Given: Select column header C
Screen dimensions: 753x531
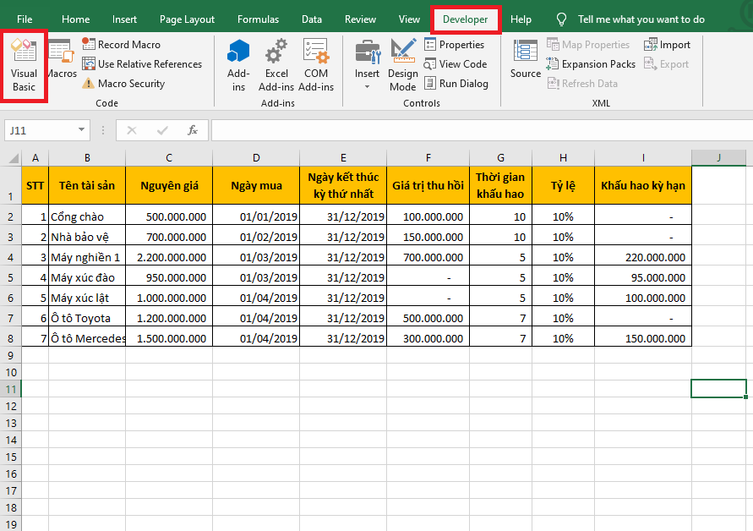Looking at the screenshot, I should coord(169,158).
